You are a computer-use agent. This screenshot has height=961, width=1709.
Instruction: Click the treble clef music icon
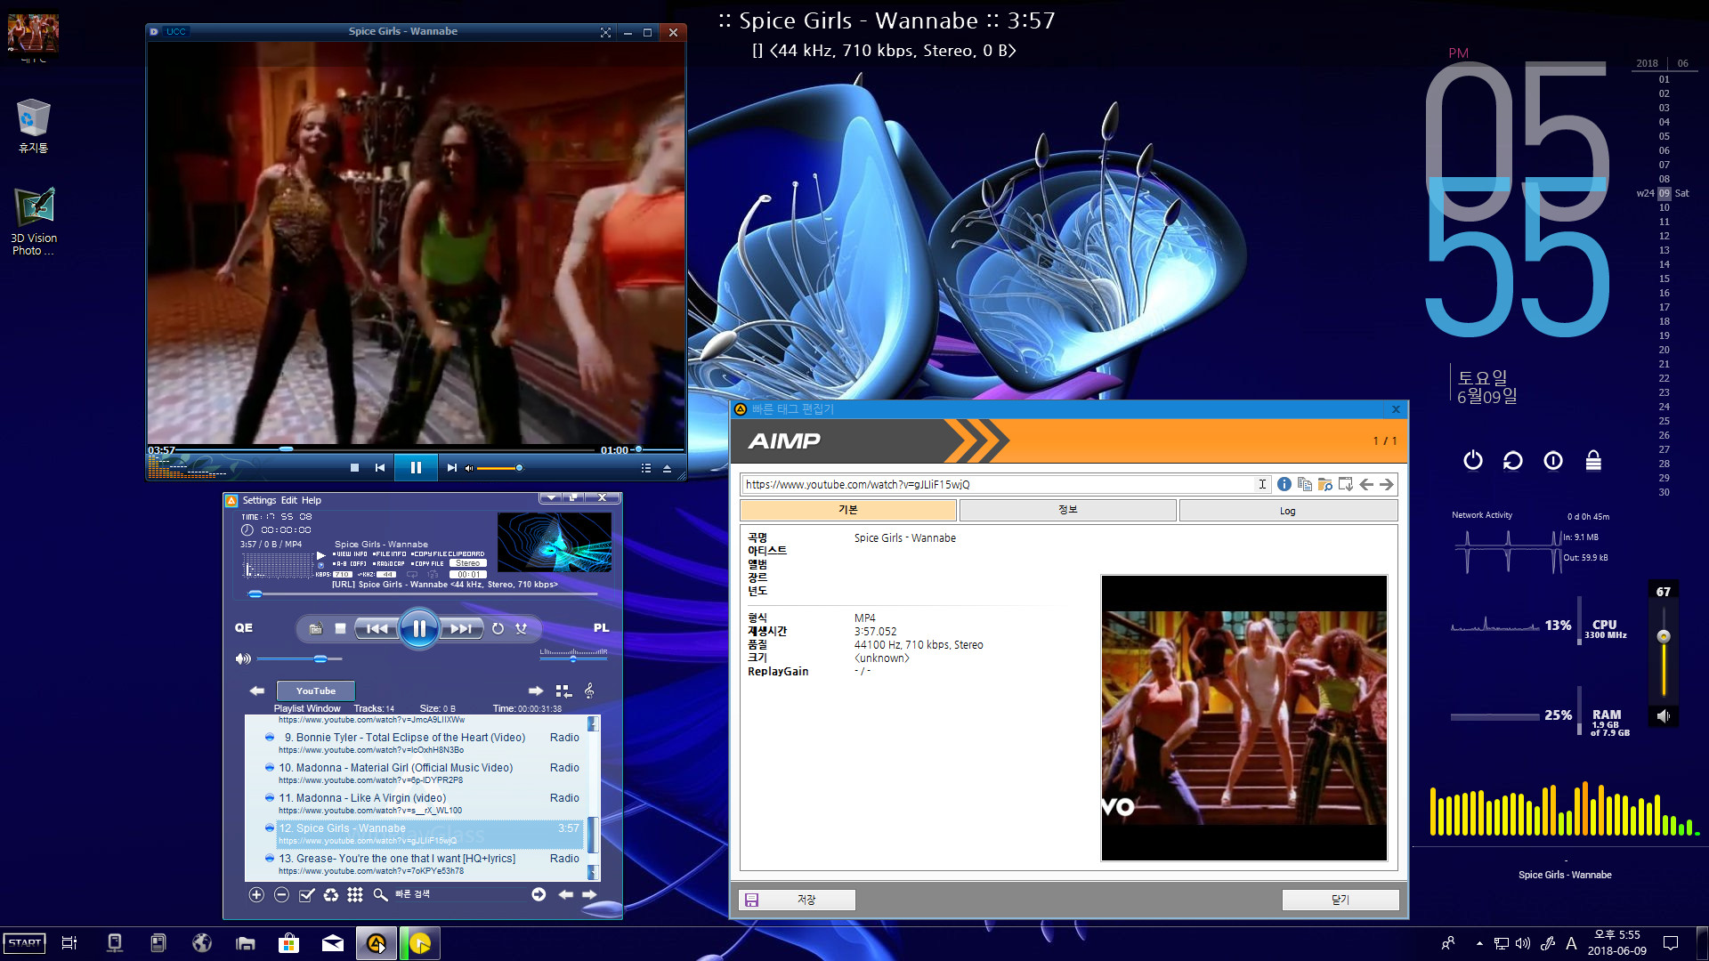pyautogui.click(x=589, y=690)
